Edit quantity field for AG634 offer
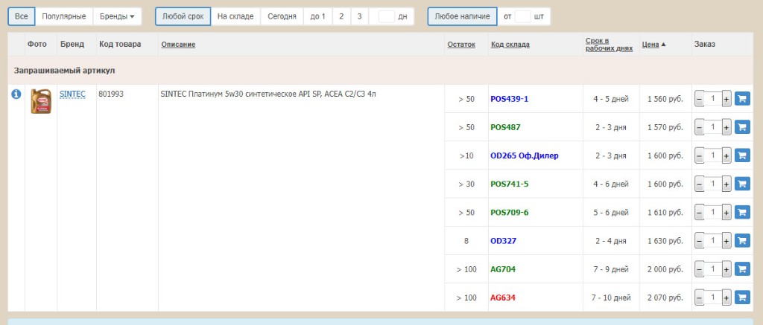The width and height of the screenshot is (763, 325). pyautogui.click(x=713, y=297)
